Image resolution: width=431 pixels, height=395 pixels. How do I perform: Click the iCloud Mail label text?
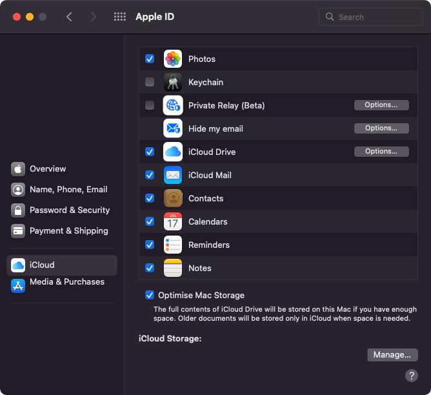coord(210,175)
